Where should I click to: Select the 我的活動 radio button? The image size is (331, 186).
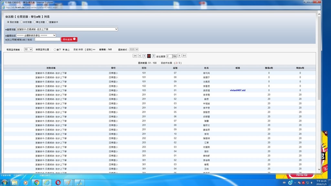[x=8, y=22]
